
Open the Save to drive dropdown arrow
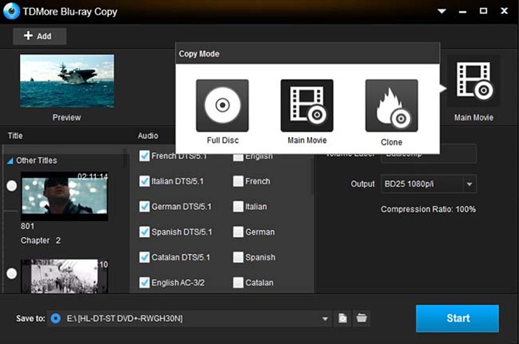(x=325, y=319)
